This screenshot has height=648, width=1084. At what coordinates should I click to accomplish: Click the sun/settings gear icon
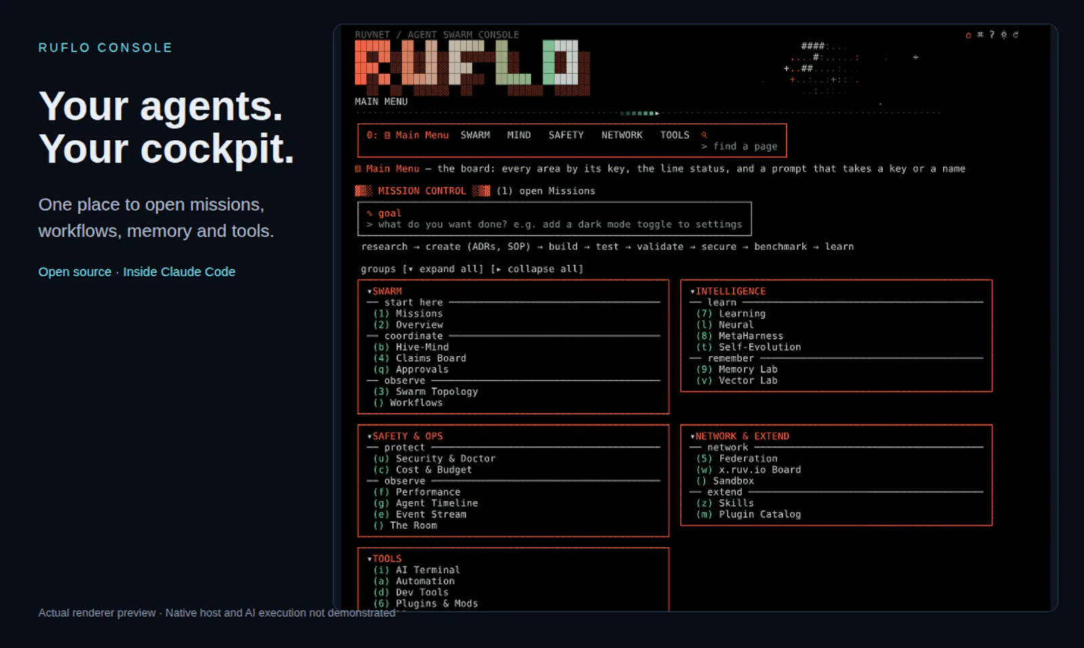tap(1003, 35)
